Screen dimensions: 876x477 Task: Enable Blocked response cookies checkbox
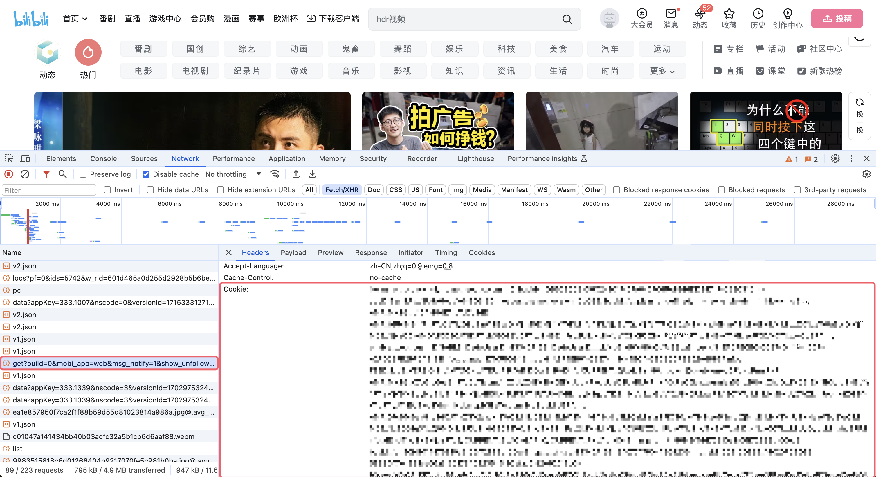(616, 190)
